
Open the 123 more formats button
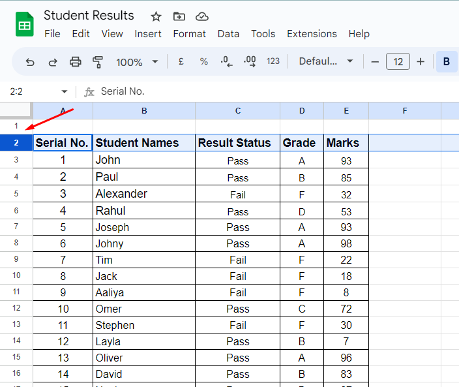point(273,61)
